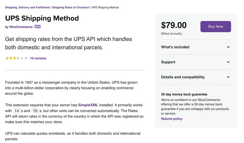Click the 30 day money back guarantee heading
The image size is (244, 143).
184,94
